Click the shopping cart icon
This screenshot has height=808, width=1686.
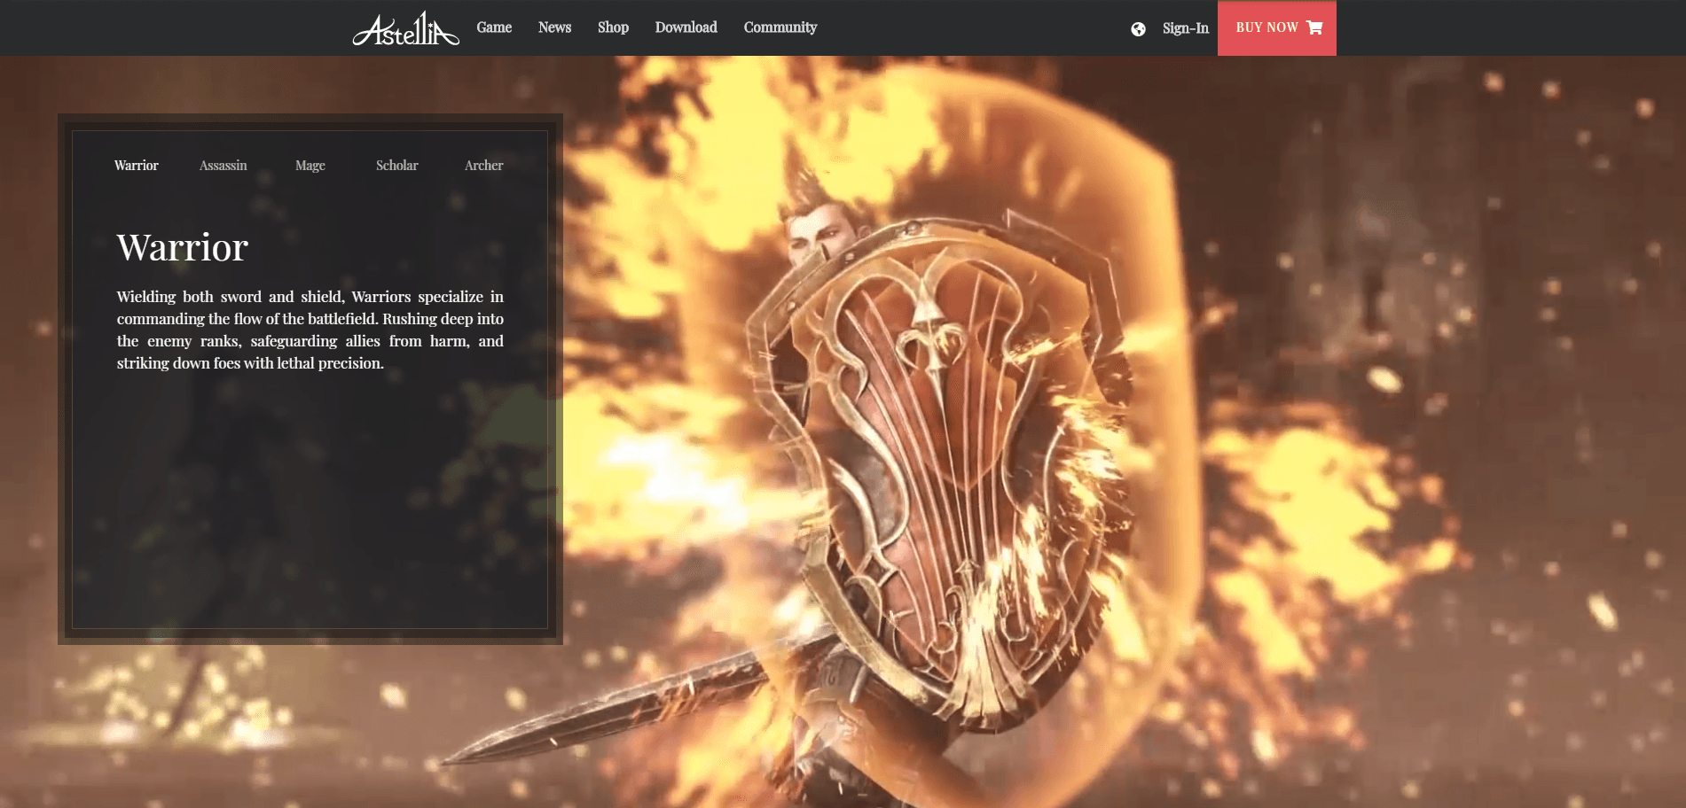[x=1314, y=27]
